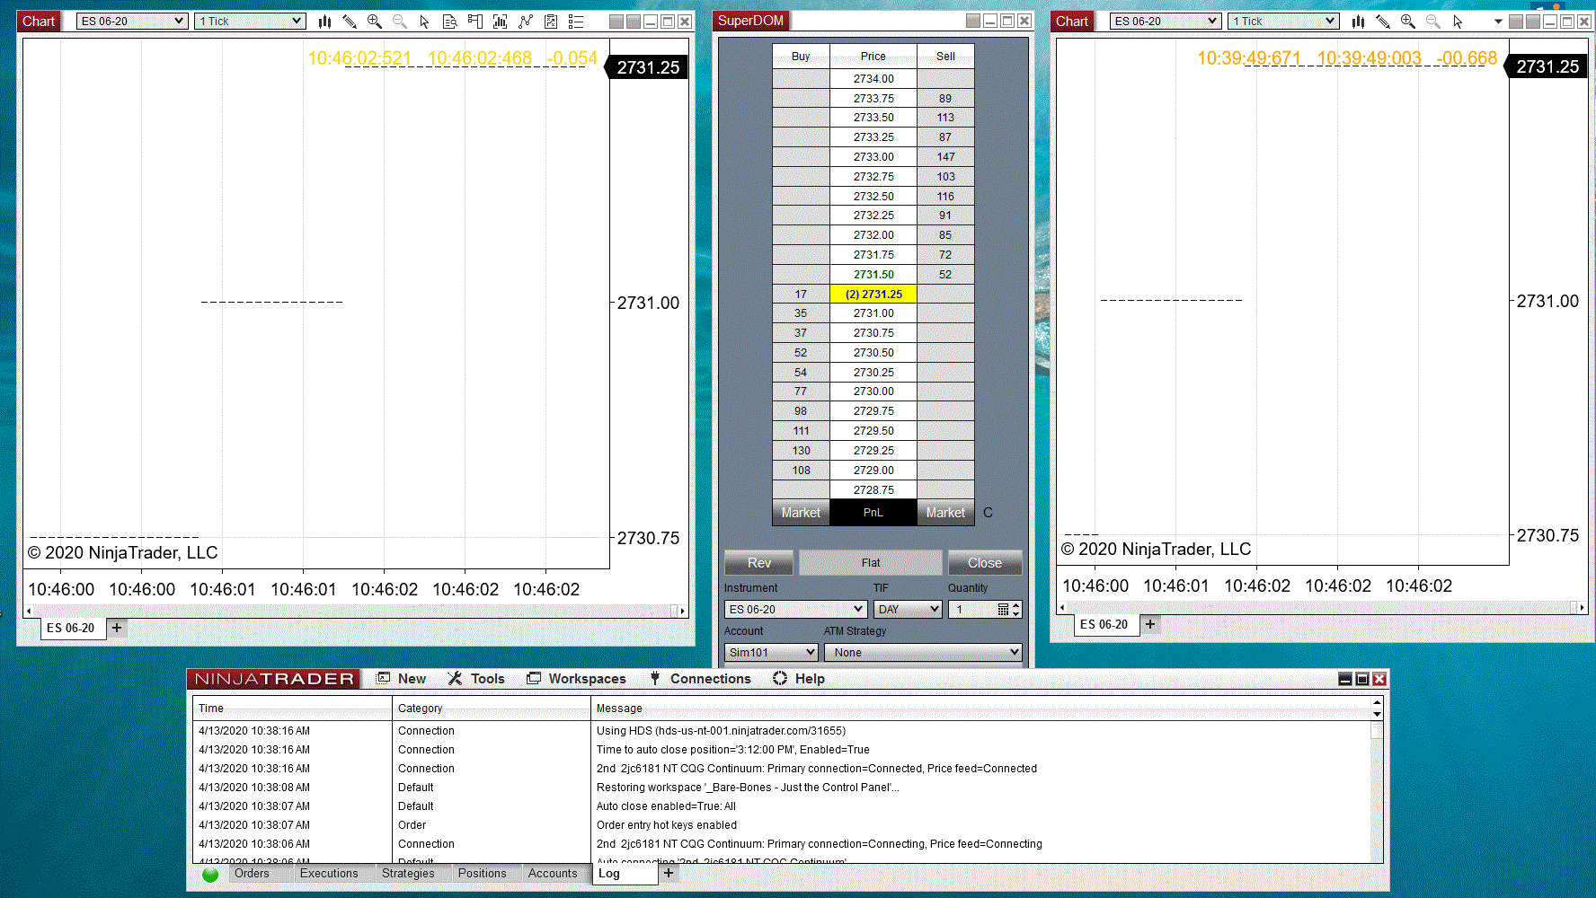Click the gray link button in SuperDOM title bar
The width and height of the screenshot is (1596, 898).
point(973,21)
